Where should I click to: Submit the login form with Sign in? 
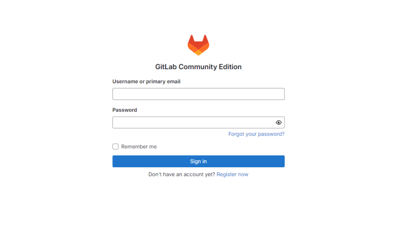[198, 161]
